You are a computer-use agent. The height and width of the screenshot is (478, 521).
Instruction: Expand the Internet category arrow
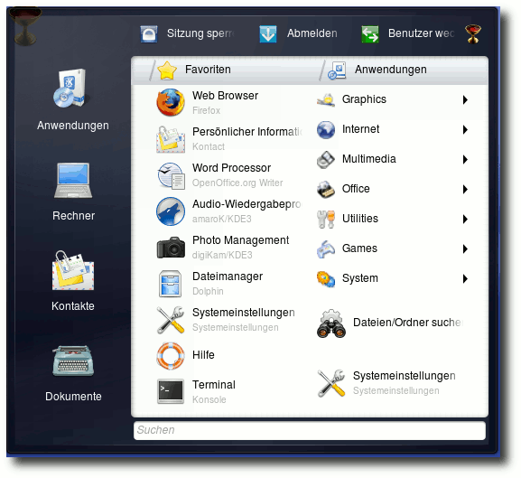465,129
